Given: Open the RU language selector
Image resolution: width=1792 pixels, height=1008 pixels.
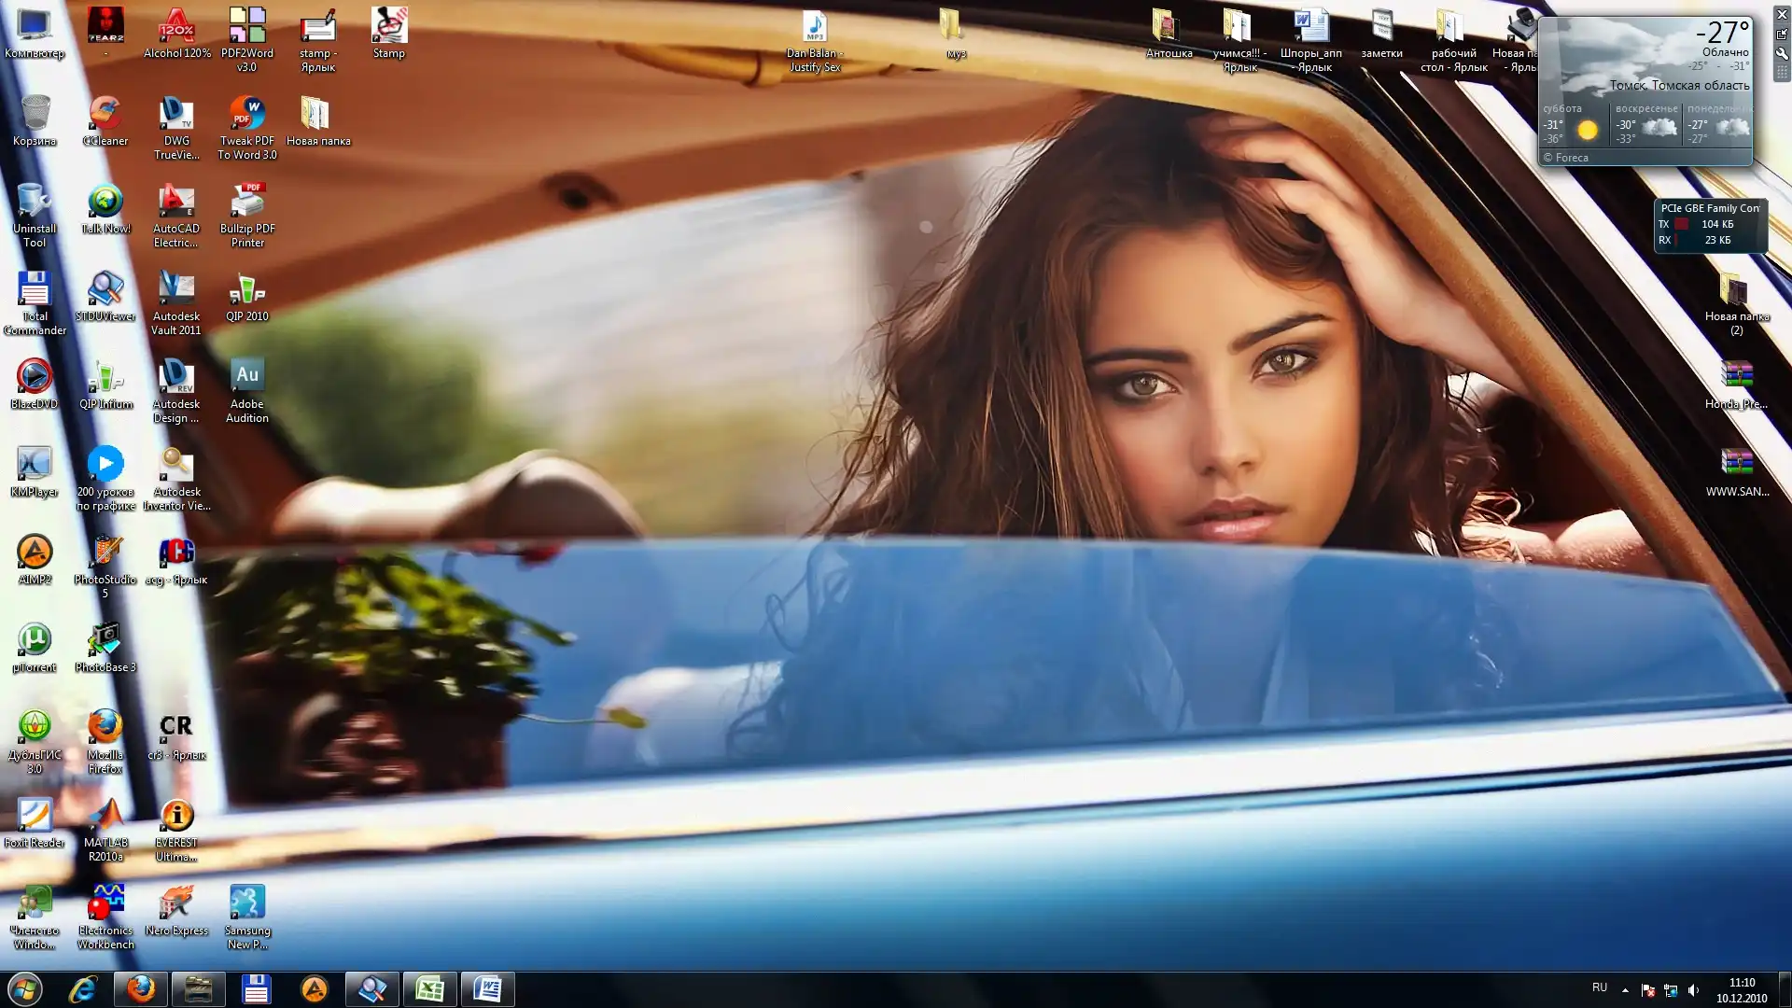Looking at the screenshot, I should pyautogui.click(x=1600, y=987).
